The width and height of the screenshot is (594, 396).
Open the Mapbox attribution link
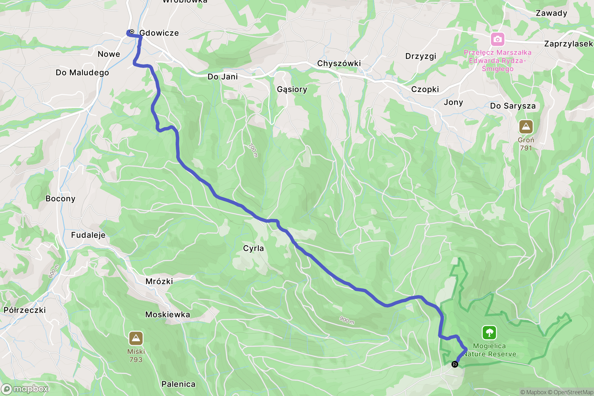pos(533,392)
